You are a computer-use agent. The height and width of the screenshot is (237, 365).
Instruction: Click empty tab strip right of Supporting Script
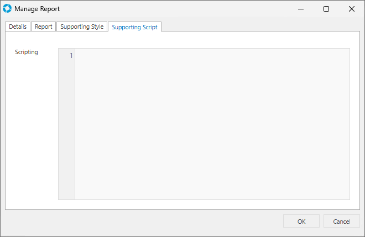point(260,27)
